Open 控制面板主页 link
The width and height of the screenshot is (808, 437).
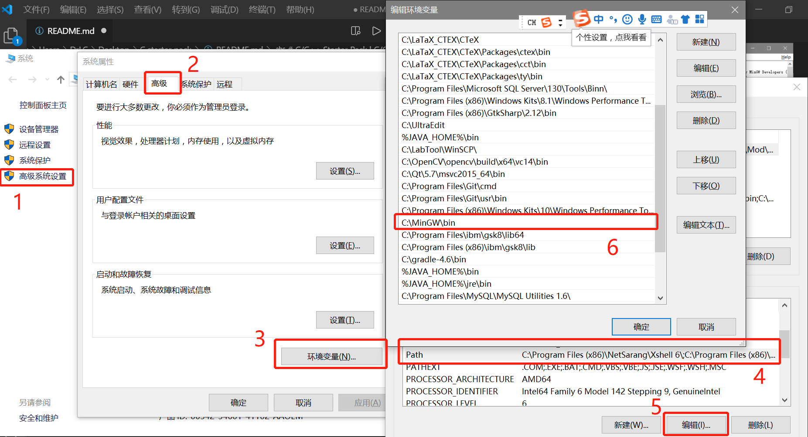pos(43,105)
